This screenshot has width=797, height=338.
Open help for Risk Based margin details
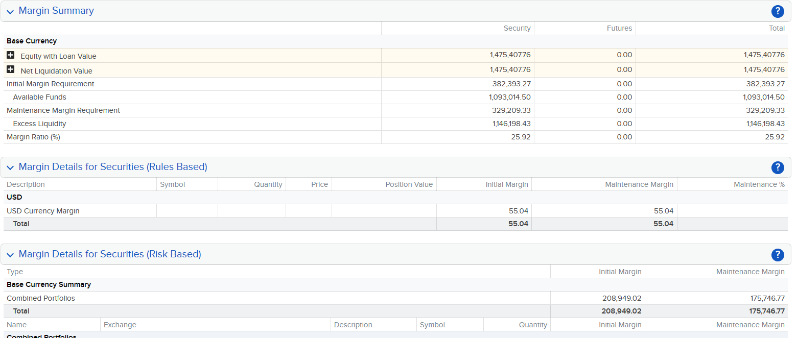pyautogui.click(x=777, y=255)
